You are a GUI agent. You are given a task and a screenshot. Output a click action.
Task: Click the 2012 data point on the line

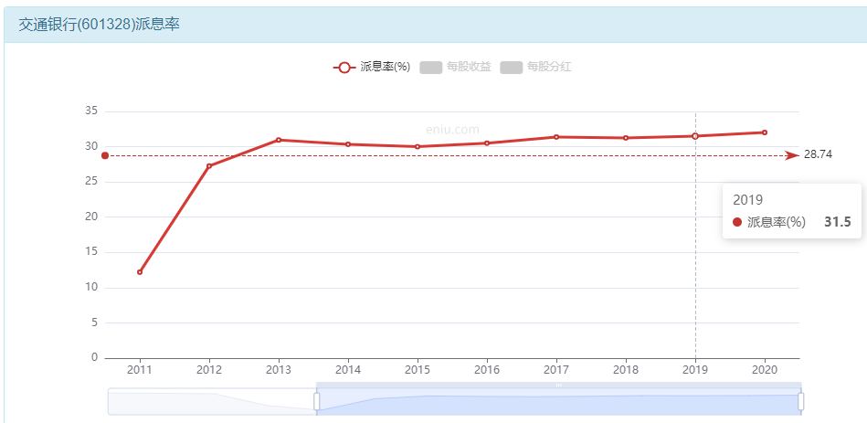click(209, 166)
